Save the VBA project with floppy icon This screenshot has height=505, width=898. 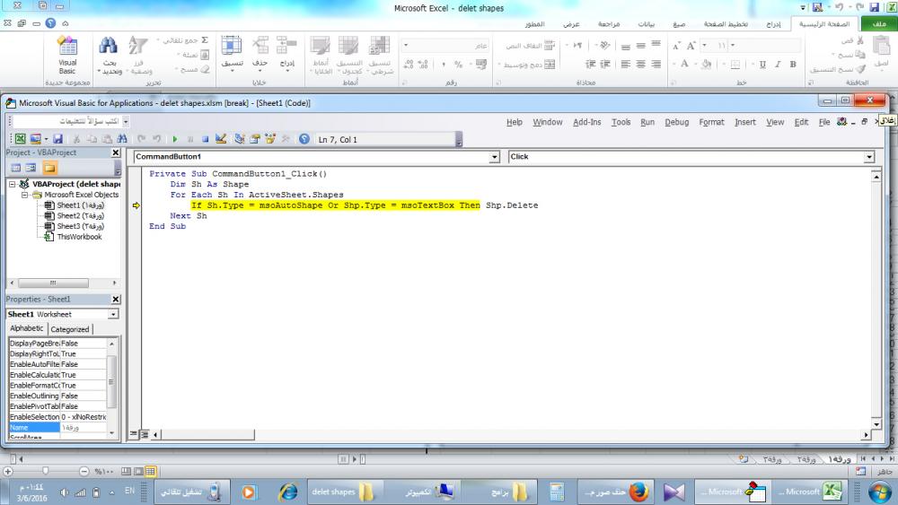[57, 139]
